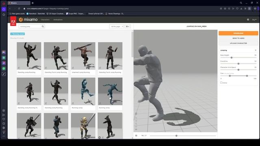Click Send to Aero button
Viewport: 260px width, 146px height.
(x=238, y=38)
